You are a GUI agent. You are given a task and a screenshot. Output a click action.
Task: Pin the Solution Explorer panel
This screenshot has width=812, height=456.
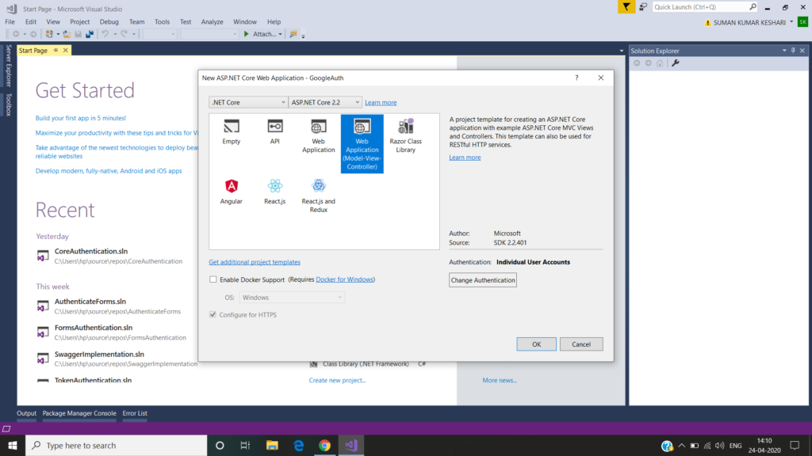pos(793,51)
